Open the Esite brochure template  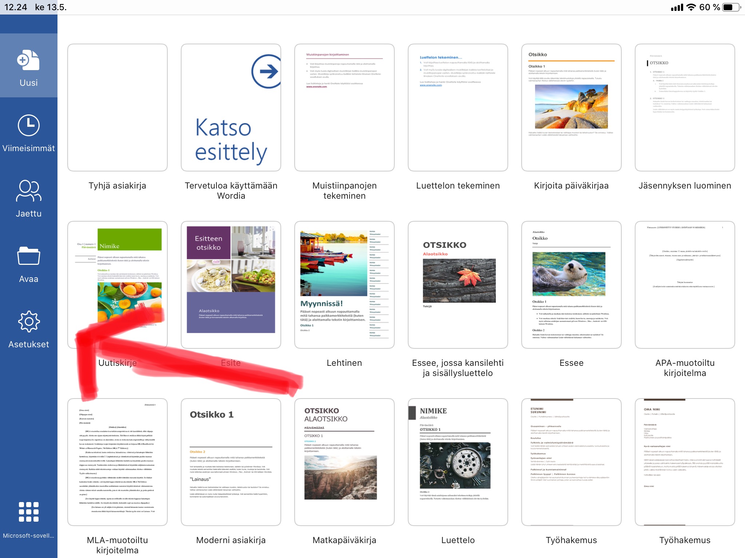[231, 280]
